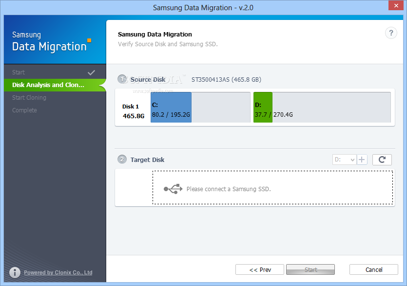The width and height of the screenshot is (407, 286).
Task: Click the Samsung Data Migration logo
Action: [x=51, y=41]
